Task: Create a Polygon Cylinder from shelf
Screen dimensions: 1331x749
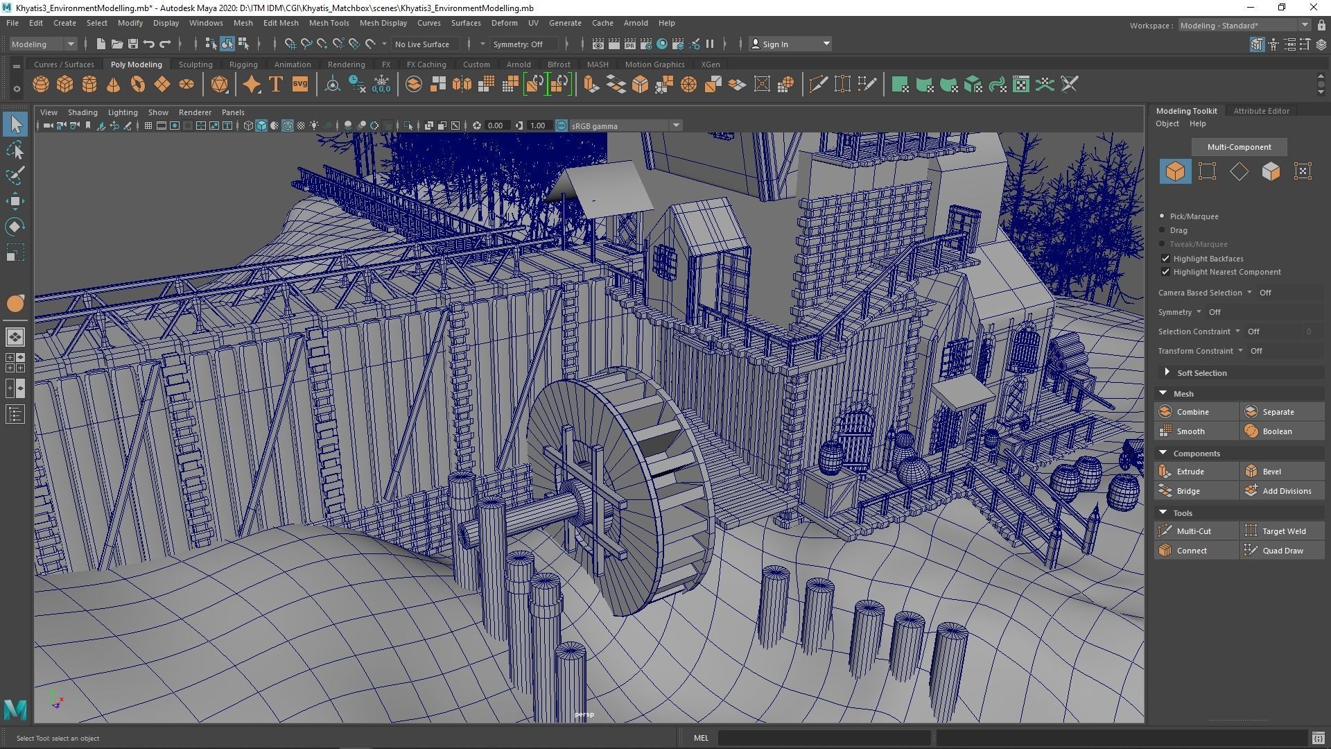Action: [x=89, y=85]
